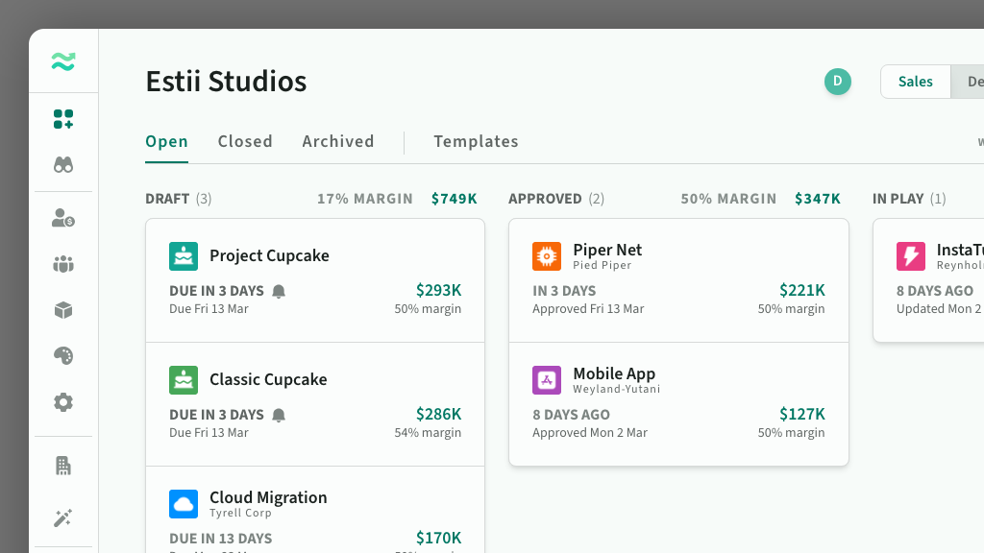This screenshot has width=984, height=553.
Task: Open the team people icon in sidebar
Action: (x=63, y=264)
